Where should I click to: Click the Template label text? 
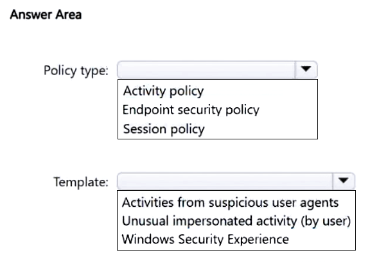[81, 182]
